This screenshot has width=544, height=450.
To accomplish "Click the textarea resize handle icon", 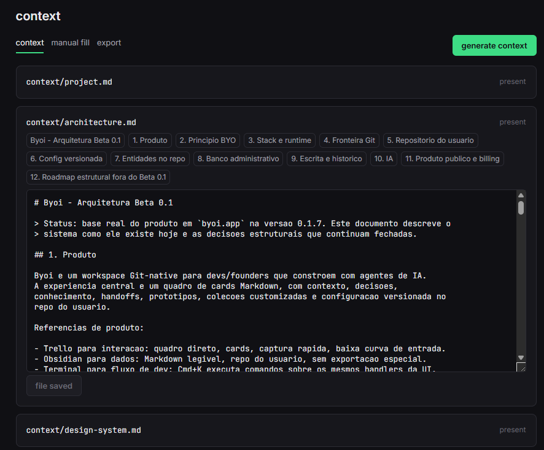I will coord(521,367).
